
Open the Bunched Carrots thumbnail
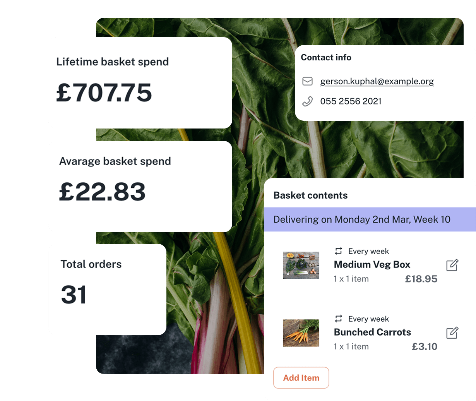pos(301,333)
